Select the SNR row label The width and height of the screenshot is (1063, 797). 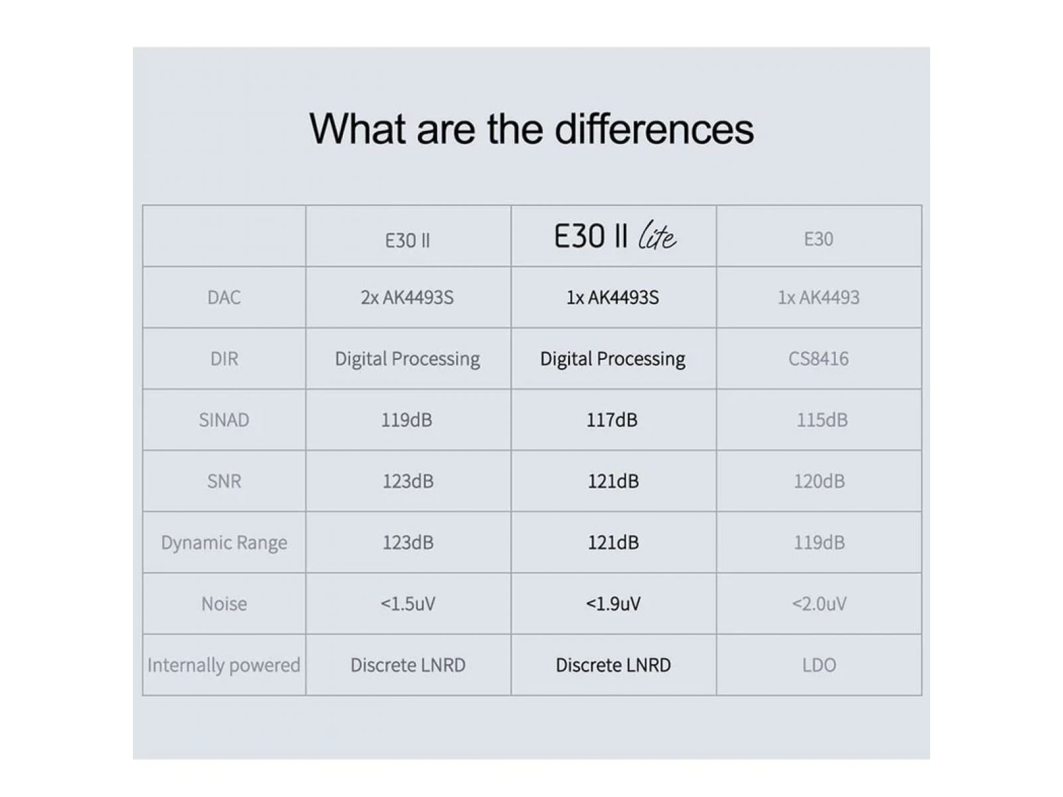pos(224,481)
